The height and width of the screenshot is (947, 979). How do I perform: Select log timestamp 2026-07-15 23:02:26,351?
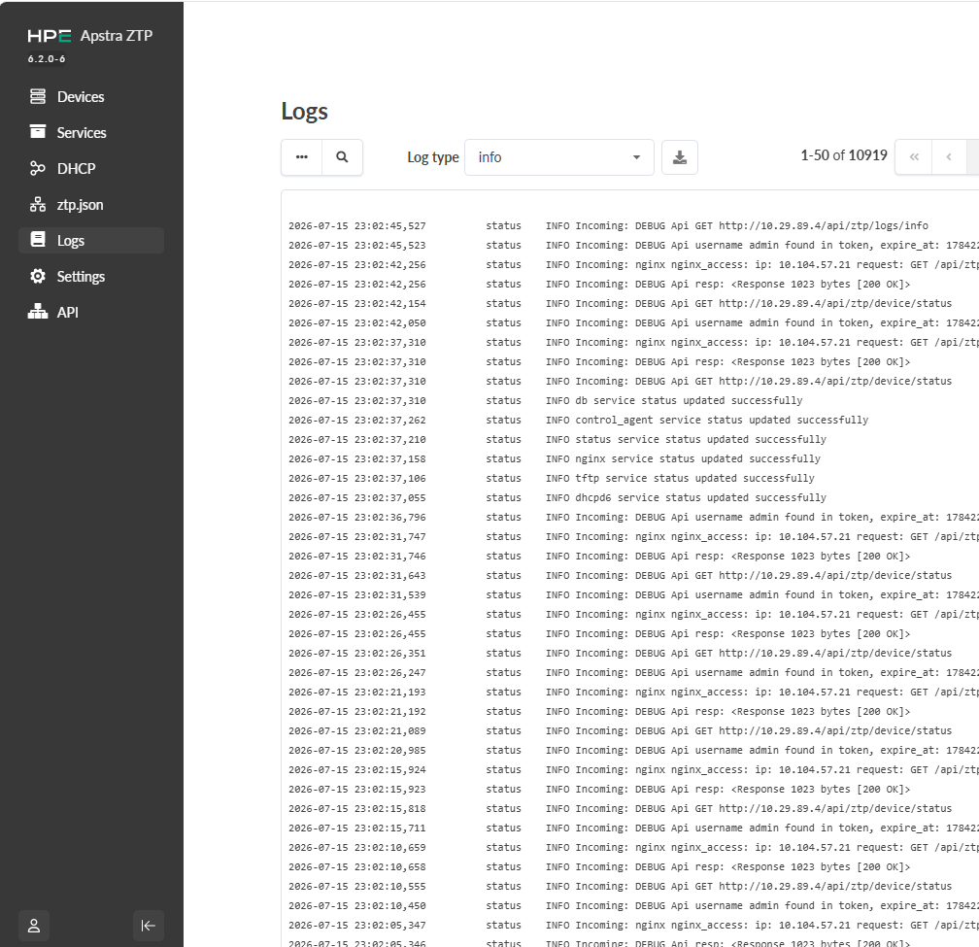pyautogui.click(x=357, y=653)
